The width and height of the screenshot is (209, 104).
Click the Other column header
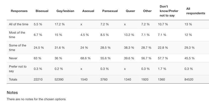click(x=147, y=11)
